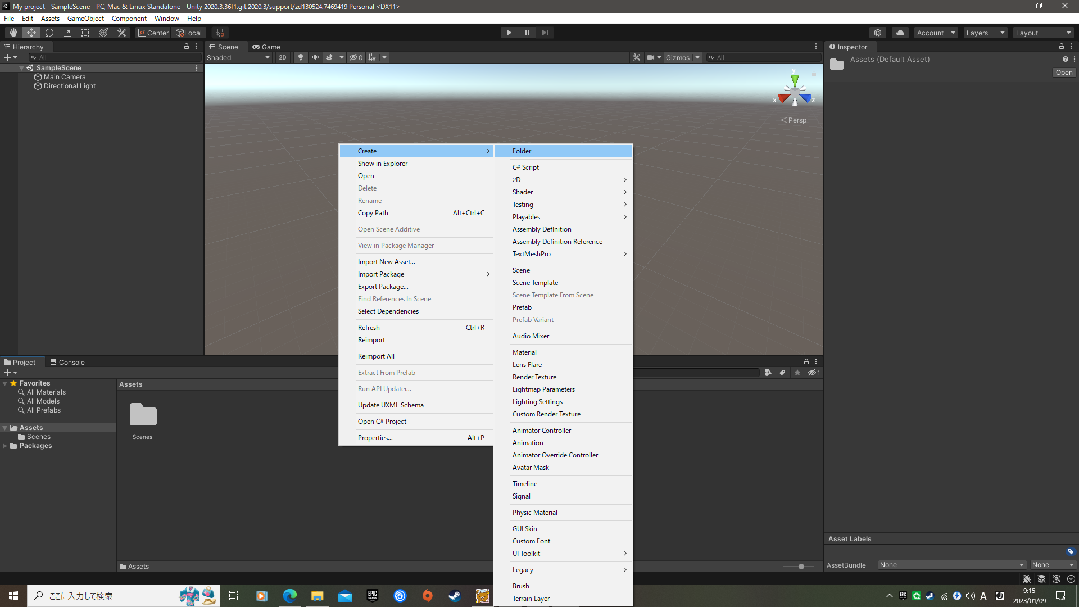Open the Layers dropdown
1079x607 pixels.
click(985, 33)
